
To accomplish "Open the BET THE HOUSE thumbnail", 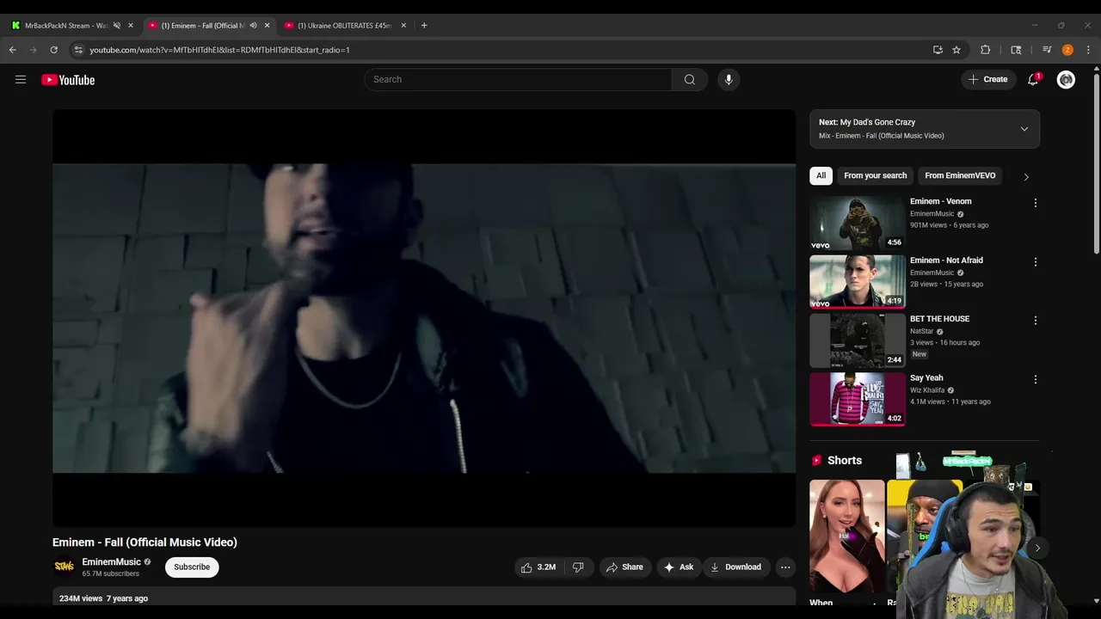I will point(858,340).
